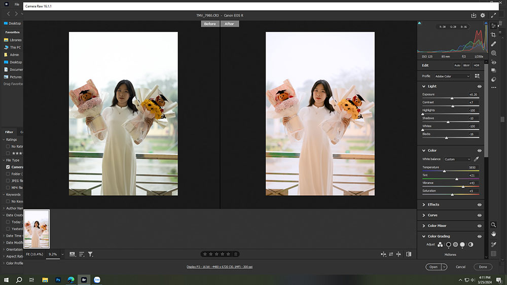The height and width of the screenshot is (285, 507).
Task: Enable HDR editing button
Action: pos(477,65)
